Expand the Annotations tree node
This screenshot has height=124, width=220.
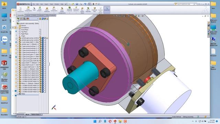18,28
